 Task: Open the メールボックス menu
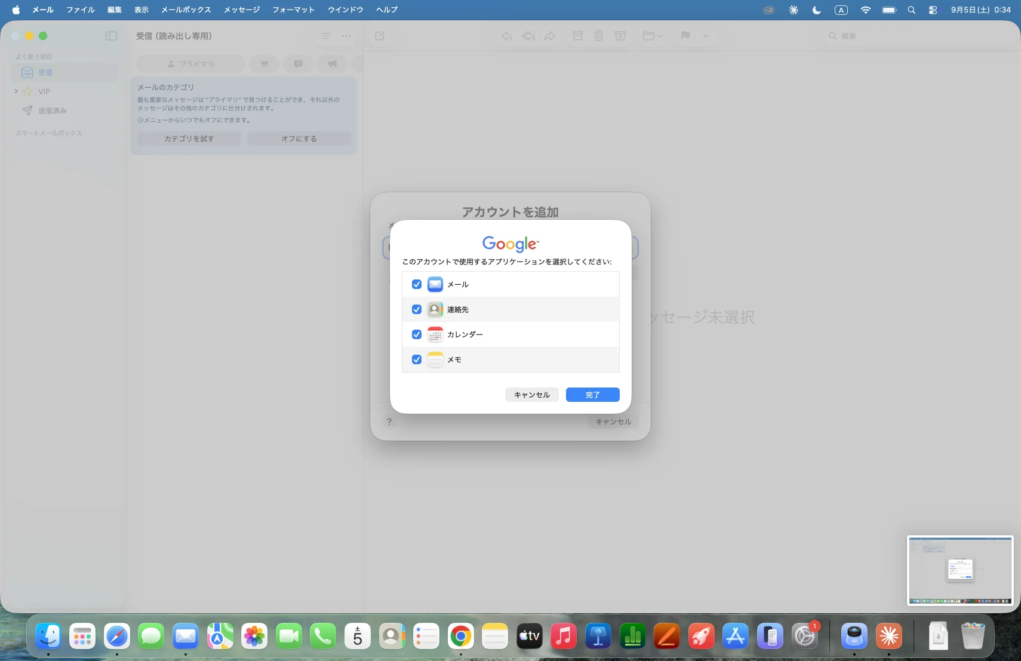tap(186, 10)
